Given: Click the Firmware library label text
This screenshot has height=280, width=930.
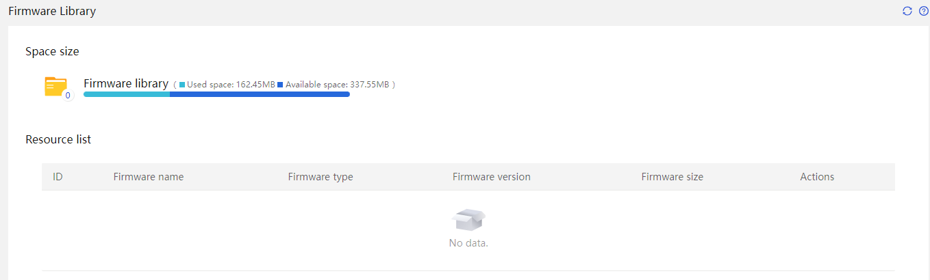Looking at the screenshot, I should click(126, 83).
